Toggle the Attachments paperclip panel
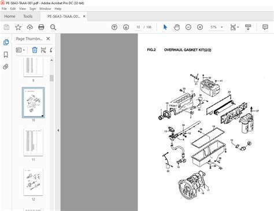The height and width of the screenshot is (211, 274). tap(6, 67)
